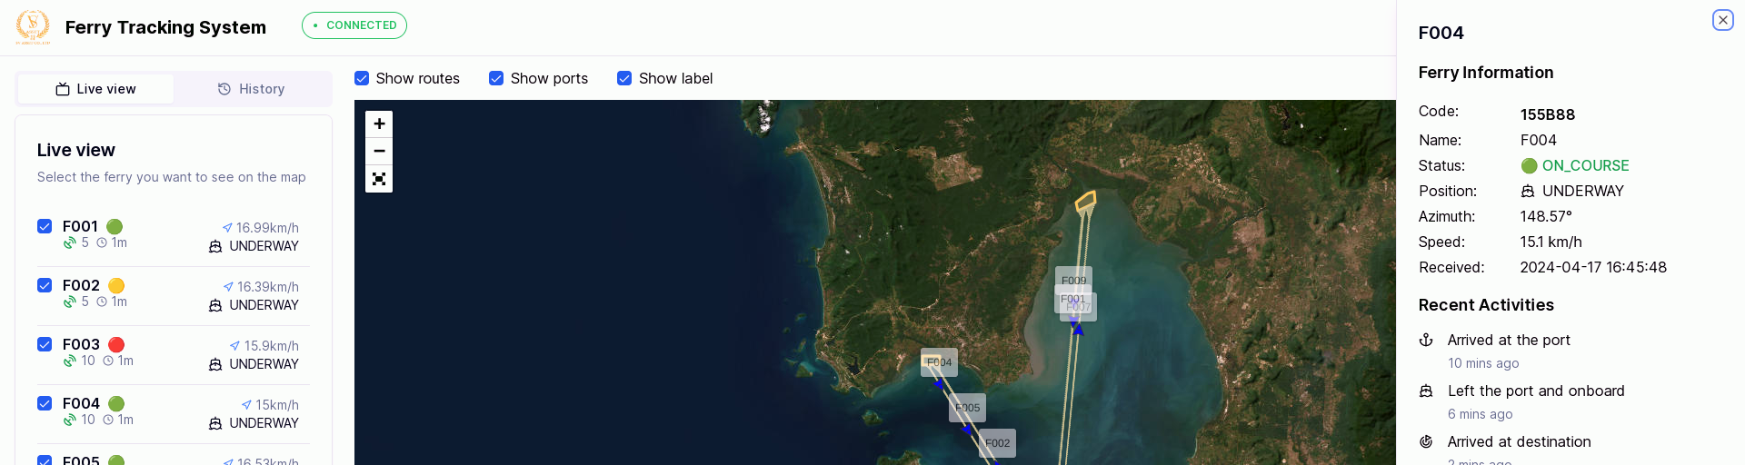Image resolution: width=1745 pixels, height=465 pixels.
Task: Click the CONNECTED status badge
Action: click(354, 25)
